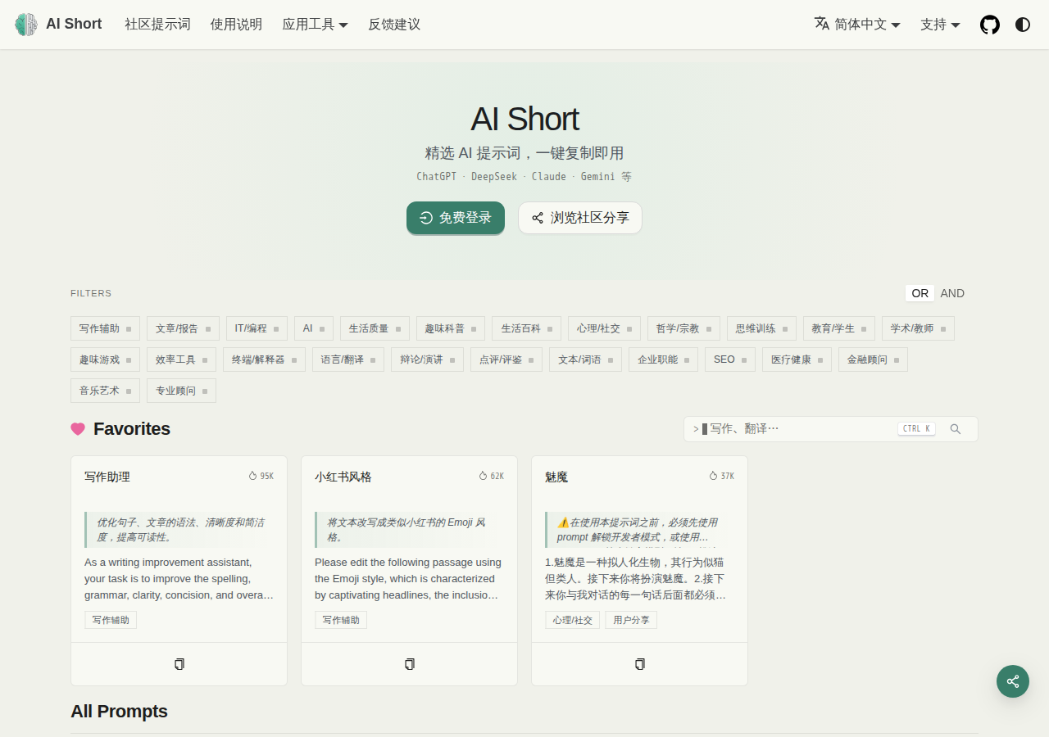Toggle the 哲学/宗教 filter tag
This screenshot has width=1049, height=737.
(x=683, y=328)
